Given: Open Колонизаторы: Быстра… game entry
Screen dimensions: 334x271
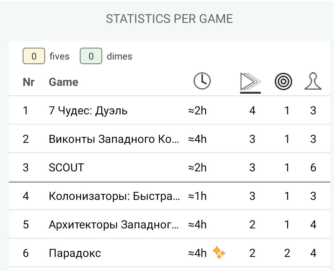Looking at the screenshot, I should 114,196.
